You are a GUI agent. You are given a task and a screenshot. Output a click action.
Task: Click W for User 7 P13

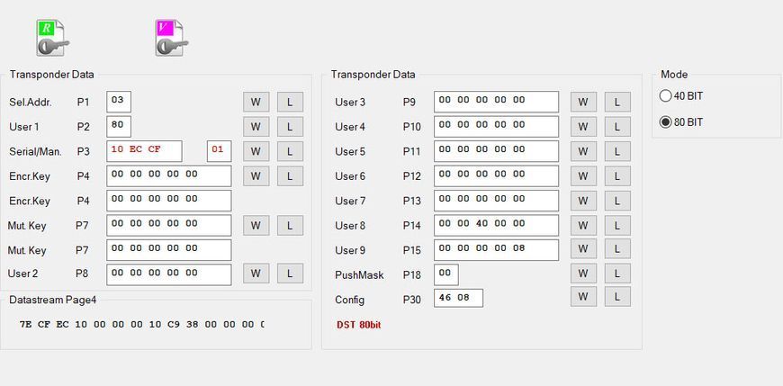coord(584,201)
